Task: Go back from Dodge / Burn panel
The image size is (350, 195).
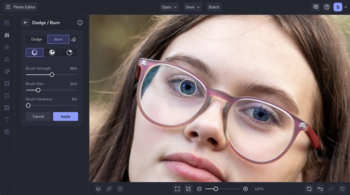Action: tap(26, 23)
